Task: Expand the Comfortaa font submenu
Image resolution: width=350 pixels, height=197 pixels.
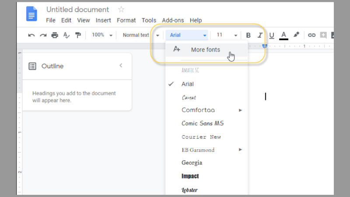Action: [x=240, y=110]
